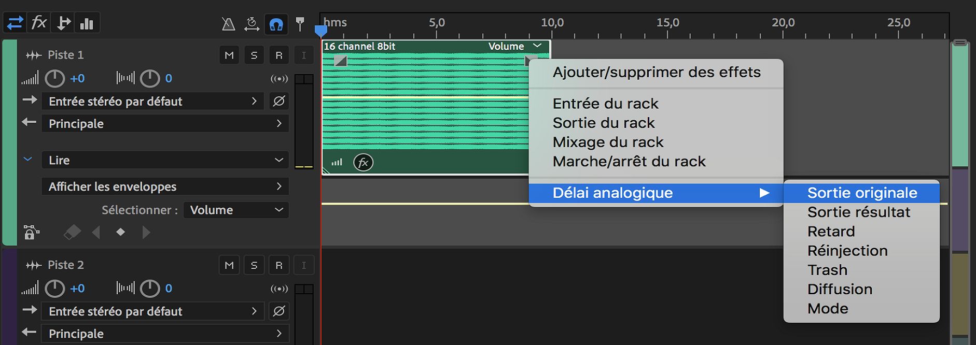Click Piste 2 volume knob
The height and width of the screenshot is (345, 976).
[54, 289]
